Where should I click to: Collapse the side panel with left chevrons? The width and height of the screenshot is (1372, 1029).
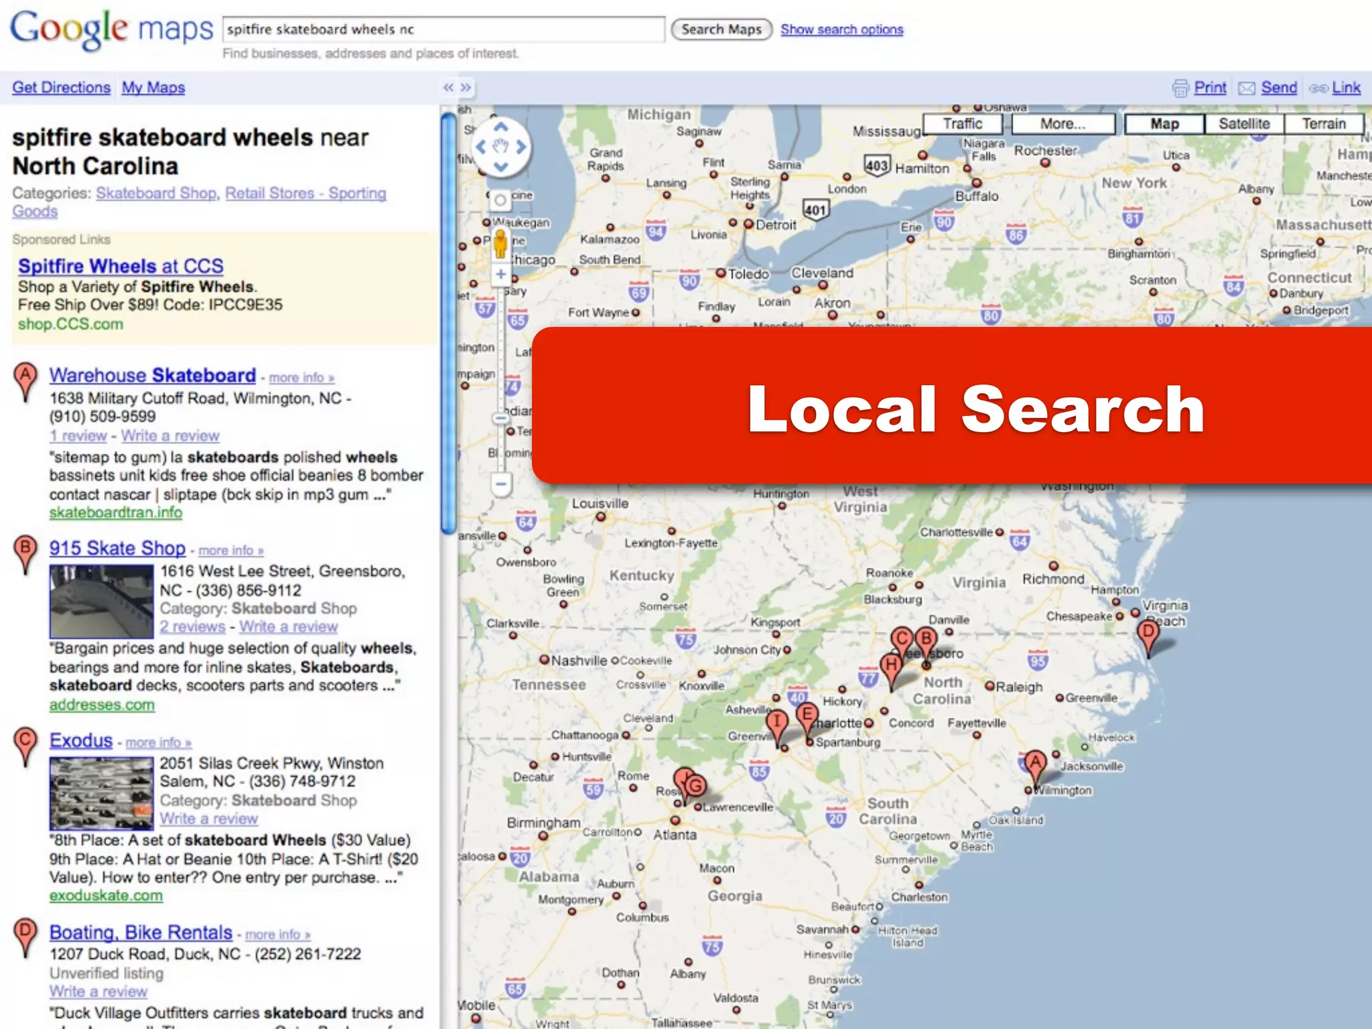[448, 88]
